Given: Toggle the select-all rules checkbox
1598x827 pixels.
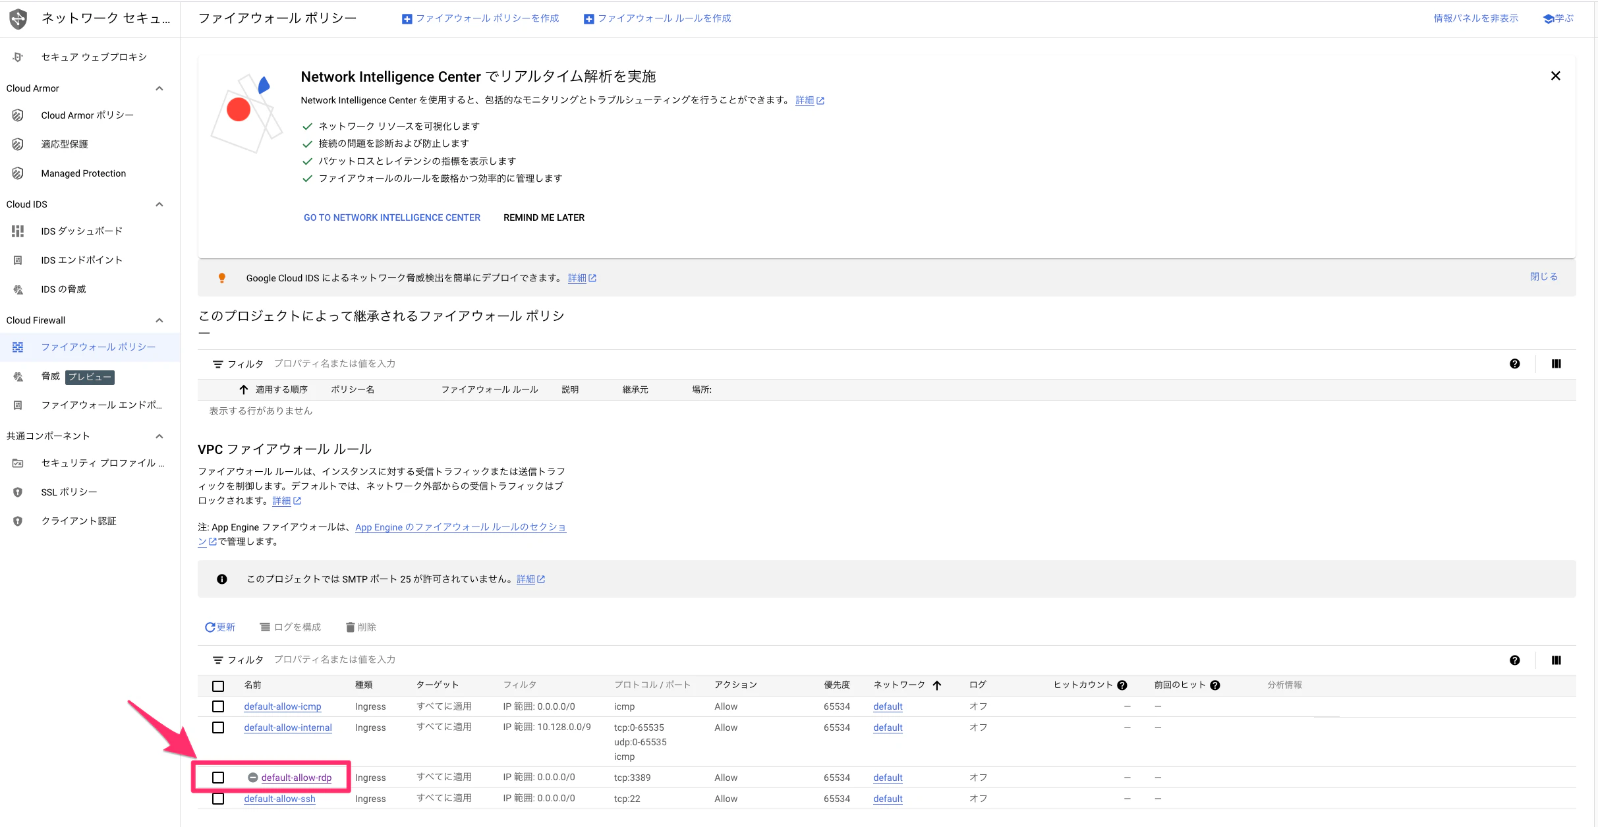Looking at the screenshot, I should click(218, 686).
